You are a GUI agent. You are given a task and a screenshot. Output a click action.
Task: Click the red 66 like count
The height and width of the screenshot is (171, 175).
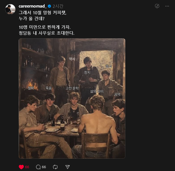(27, 167)
